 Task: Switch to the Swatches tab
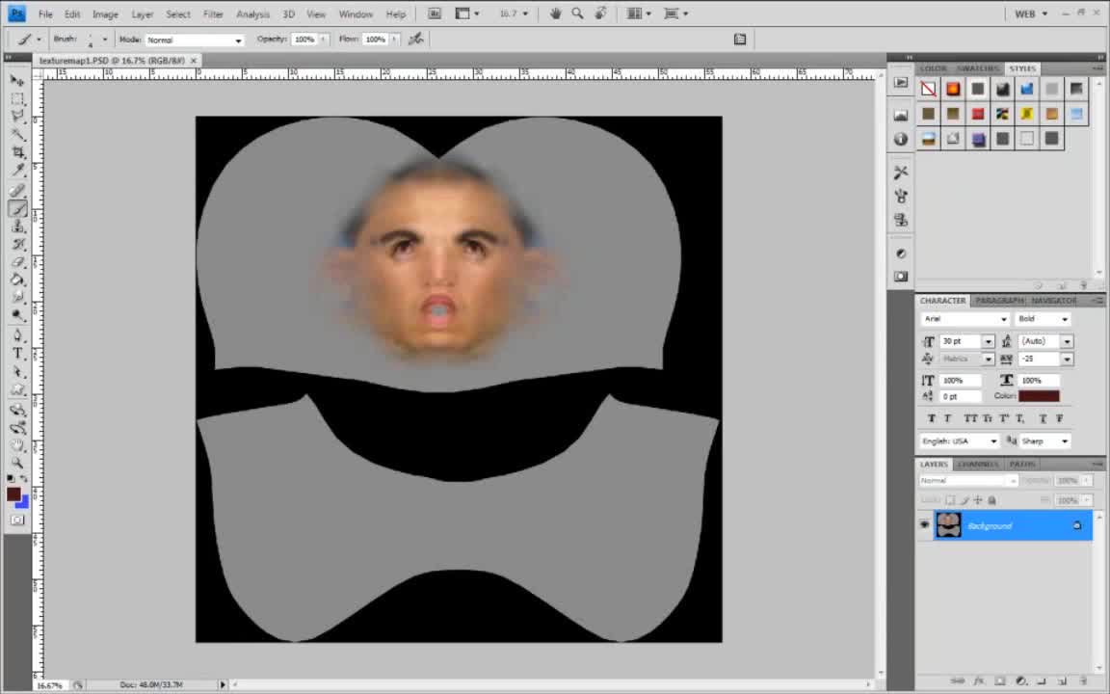pos(978,68)
